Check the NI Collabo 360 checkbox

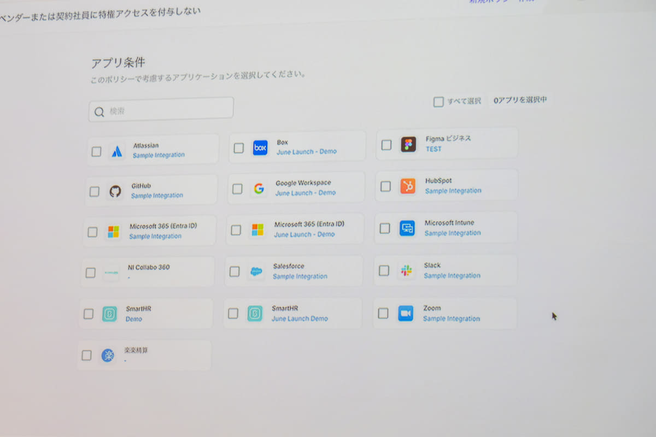[90, 273]
